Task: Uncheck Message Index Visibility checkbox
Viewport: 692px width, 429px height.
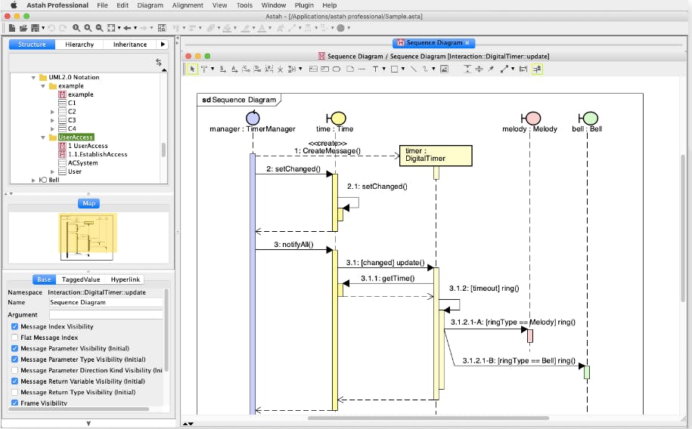Action: coord(15,327)
